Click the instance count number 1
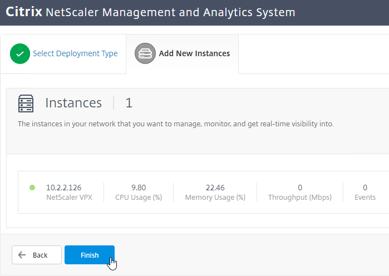 tap(129, 102)
